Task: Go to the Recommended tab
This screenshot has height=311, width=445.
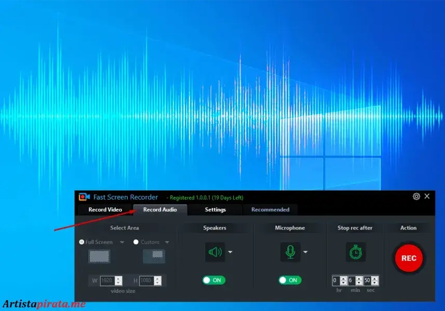Action: (270, 209)
